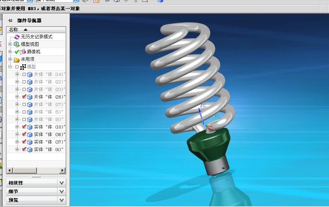Image resolution: width=329 pixels, height=207 pixels.
Task: Expand the 预览 panel section chevron
Action: coord(62,200)
